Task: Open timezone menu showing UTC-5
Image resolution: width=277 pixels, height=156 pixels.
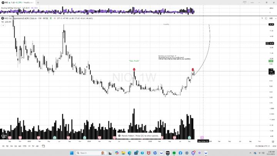Action: tap(262, 146)
